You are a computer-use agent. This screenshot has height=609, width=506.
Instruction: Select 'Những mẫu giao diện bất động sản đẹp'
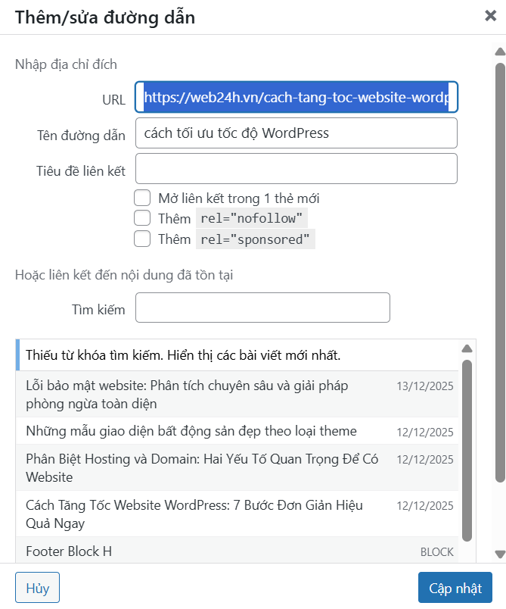tap(227, 432)
